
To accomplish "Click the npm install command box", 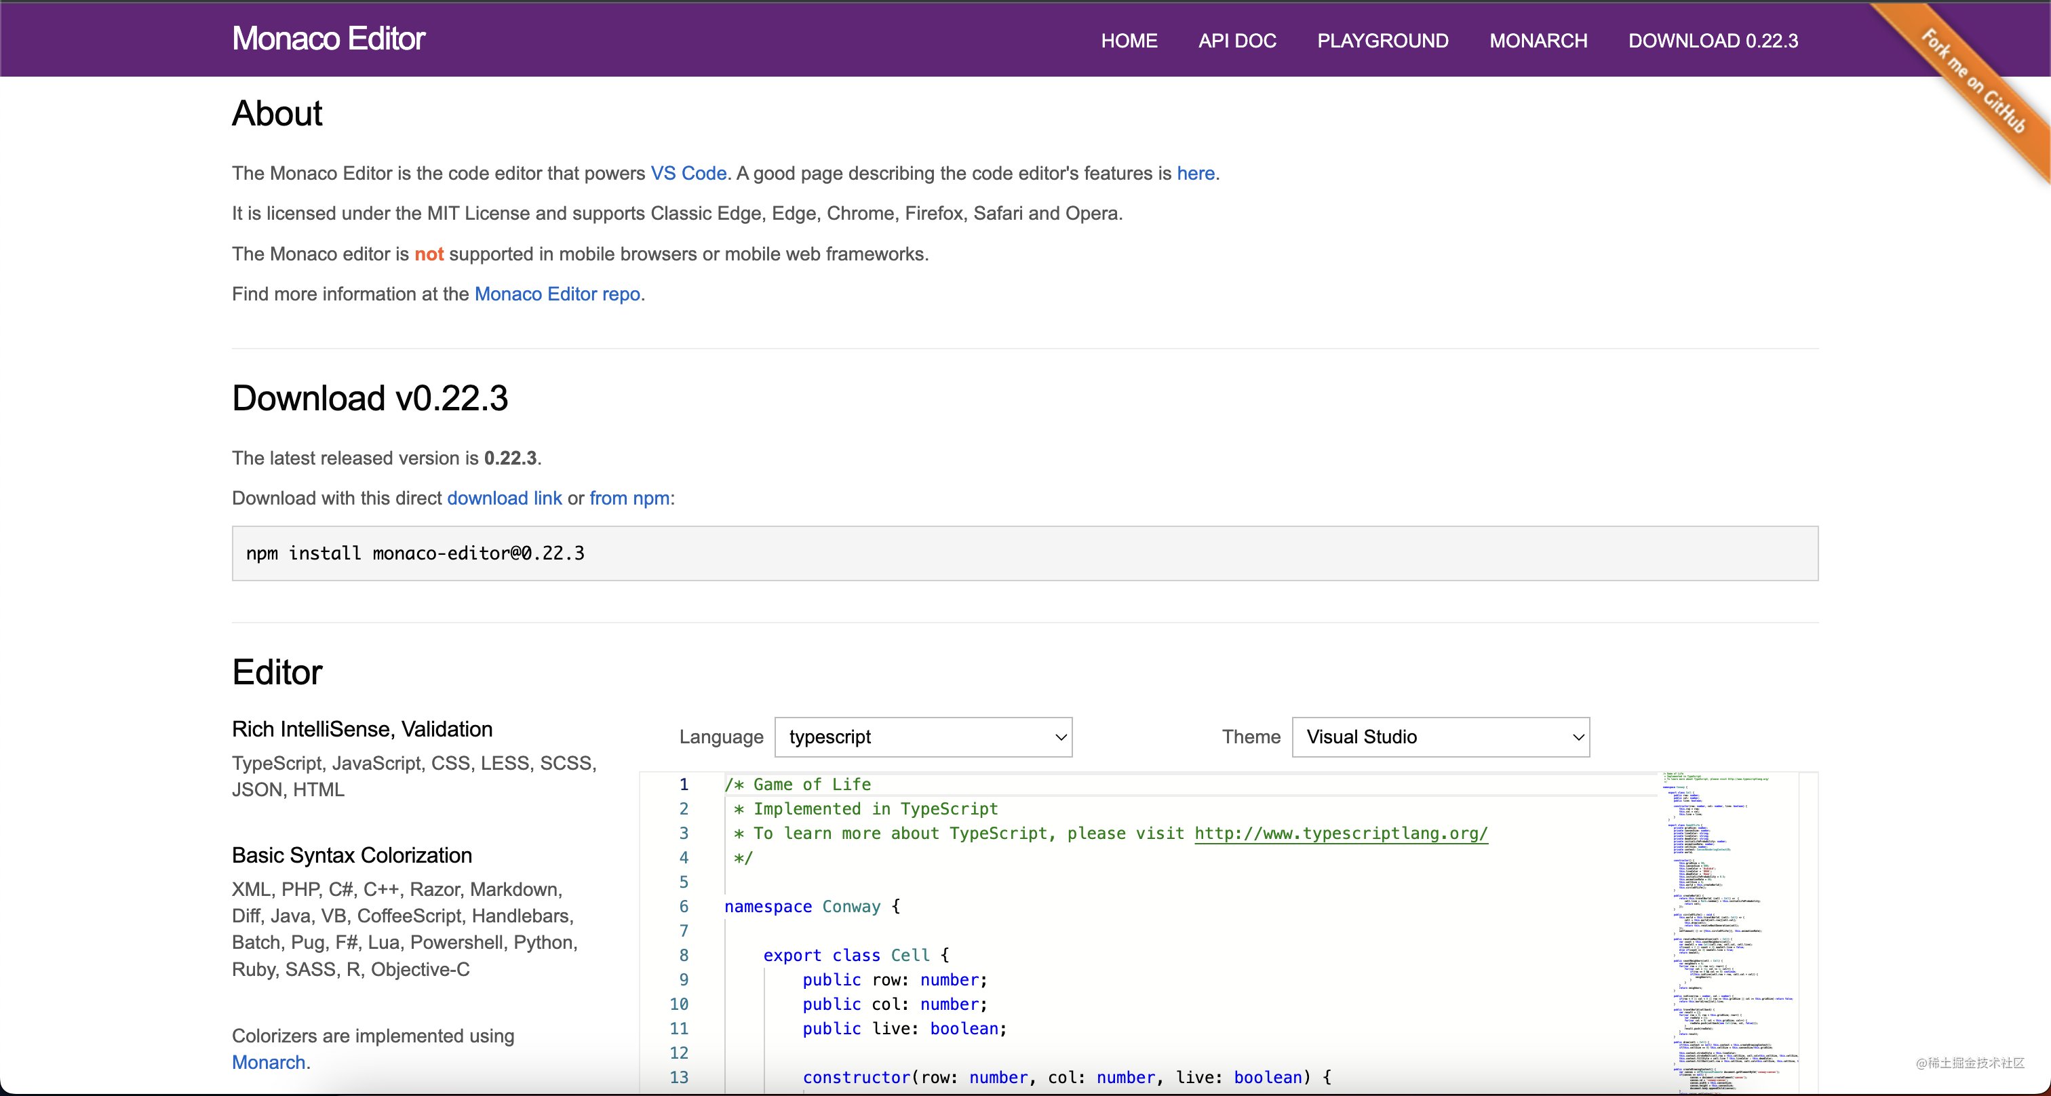I will (x=1024, y=553).
